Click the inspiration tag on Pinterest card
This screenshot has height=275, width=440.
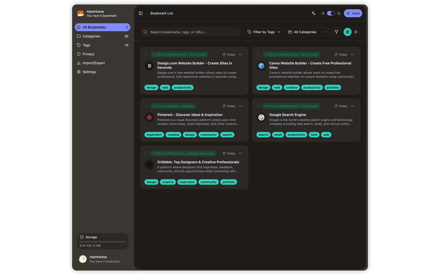(154, 135)
